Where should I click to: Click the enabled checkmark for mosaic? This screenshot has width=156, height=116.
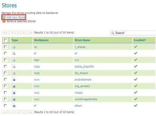coord(135,93)
